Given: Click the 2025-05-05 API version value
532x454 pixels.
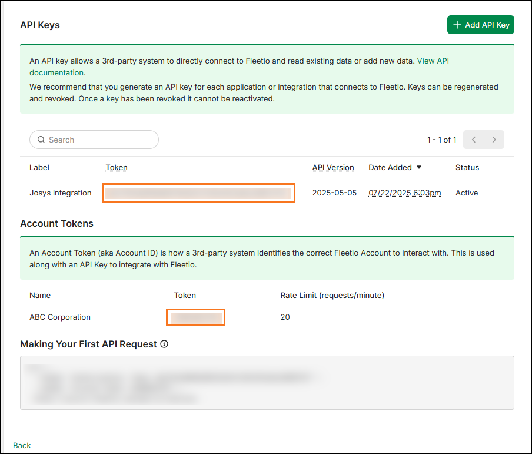Looking at the screenshot, I should [334, 193].
